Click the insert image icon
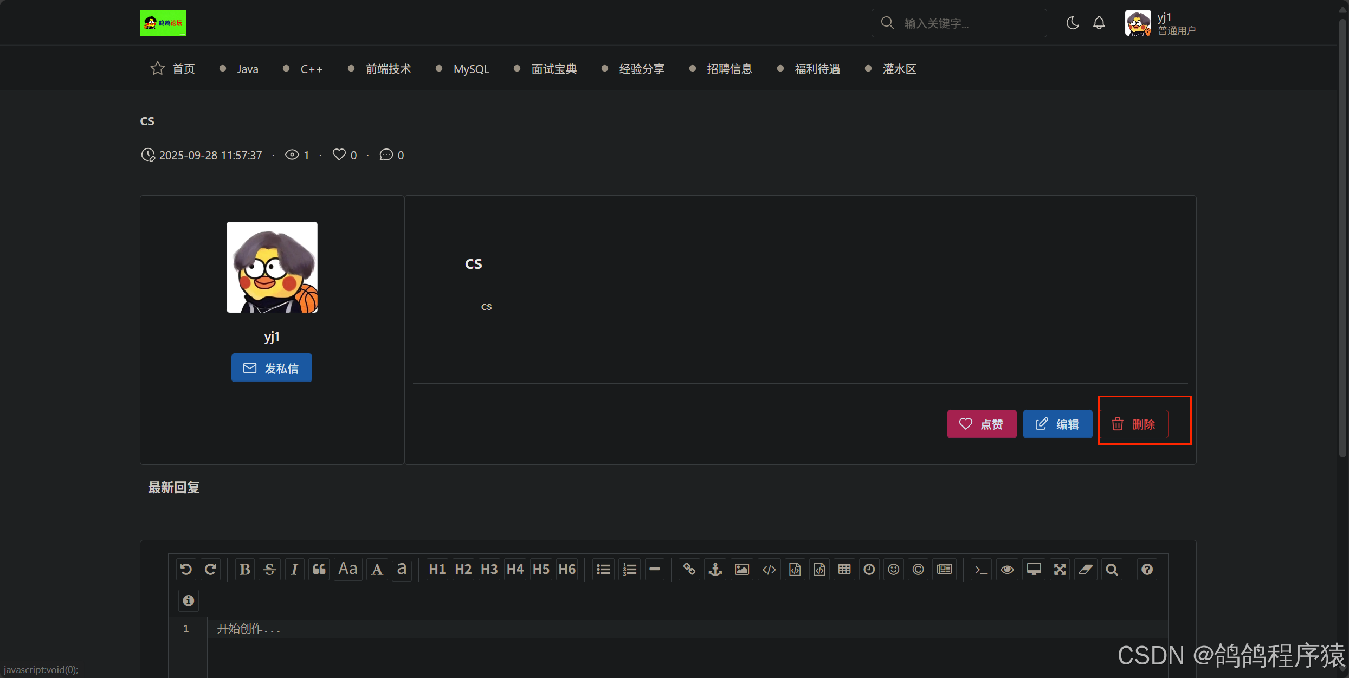This screenshot has width=1349, height=678. (x=741, y=569)
